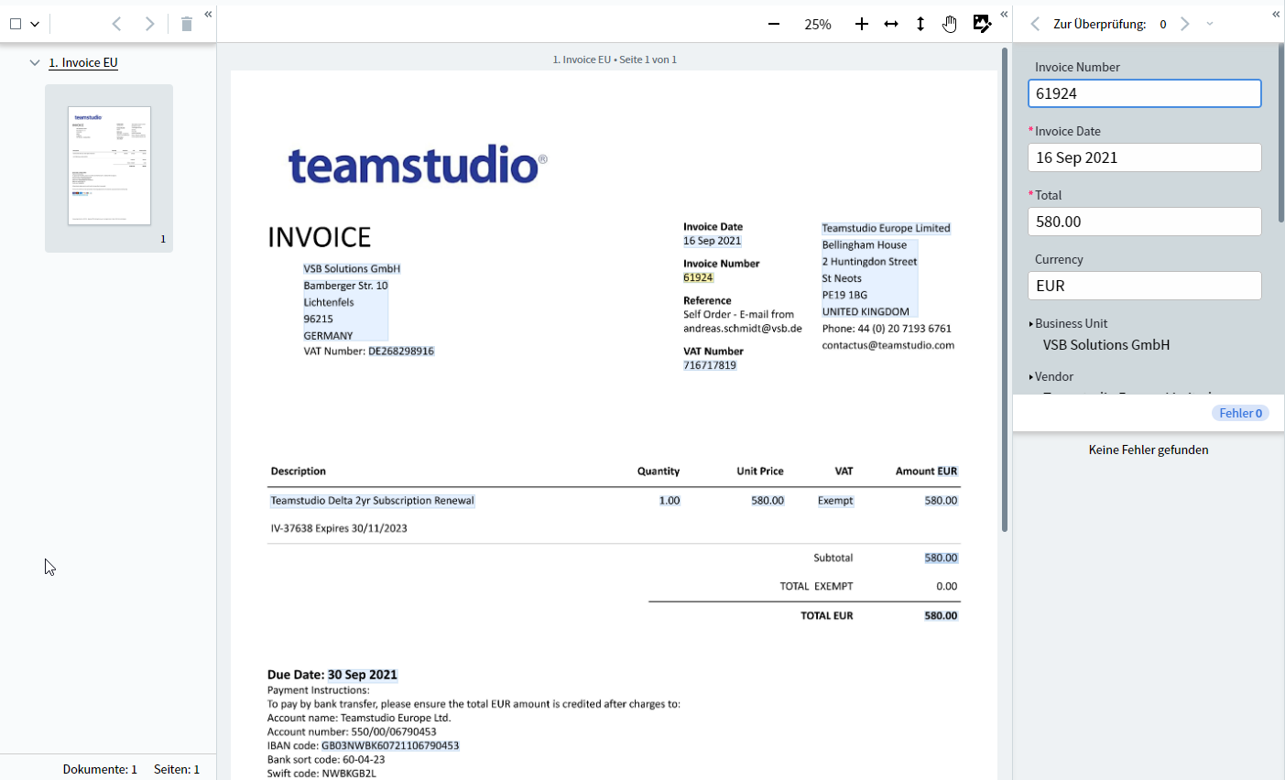Click the document viewer vertical scrollbar

pyautogui.click(x=1005, y=288)
